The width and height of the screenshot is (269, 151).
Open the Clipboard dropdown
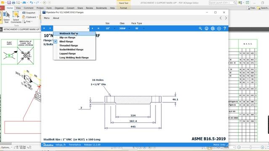(30, 17)
